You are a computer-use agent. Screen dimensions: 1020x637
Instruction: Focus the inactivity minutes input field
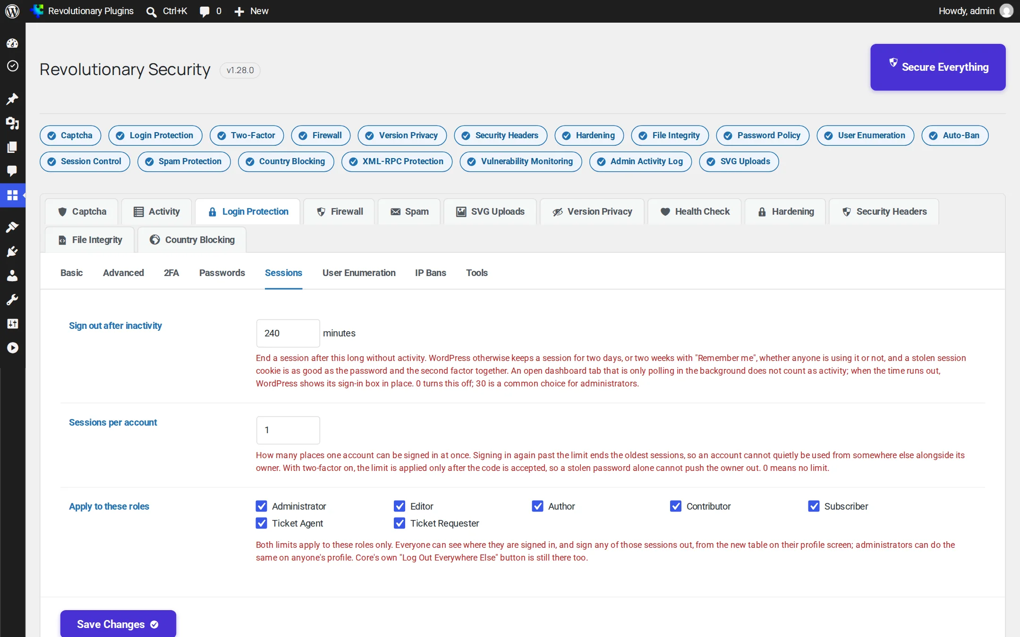pyautogui.click(x=288, y=333)
